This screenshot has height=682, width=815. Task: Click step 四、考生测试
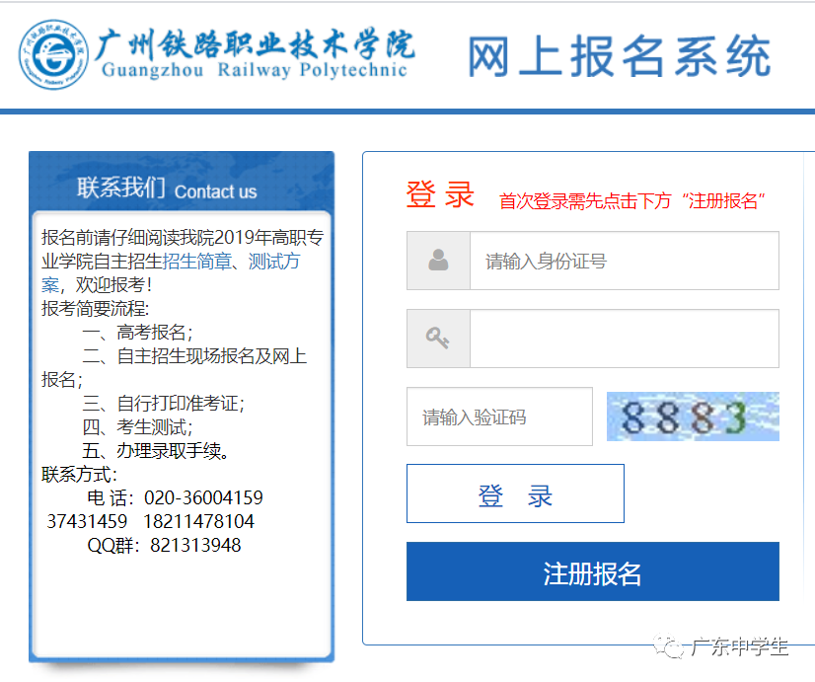pyautogui.click(x=138, y=426)
